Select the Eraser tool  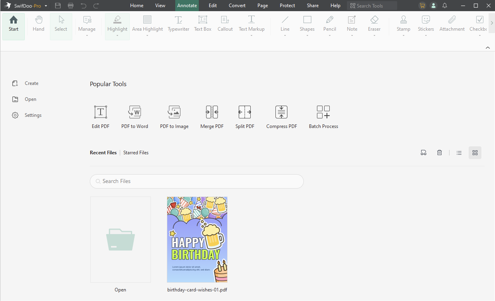coord(374,24)
